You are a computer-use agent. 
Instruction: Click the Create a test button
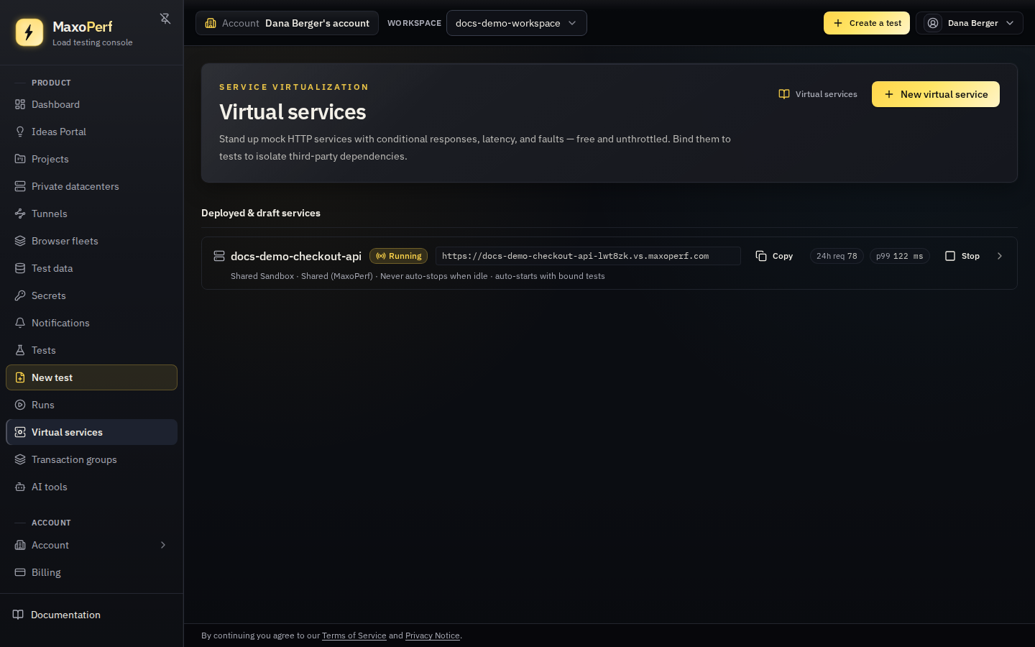(x=867, y=23)
